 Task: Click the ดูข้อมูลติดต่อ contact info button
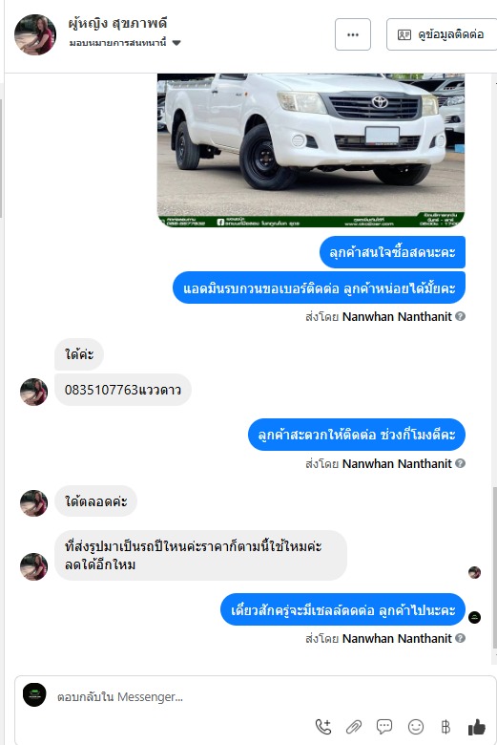442,34
